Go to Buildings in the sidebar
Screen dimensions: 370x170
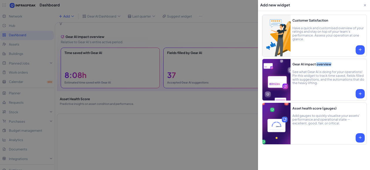coord(16,54)
